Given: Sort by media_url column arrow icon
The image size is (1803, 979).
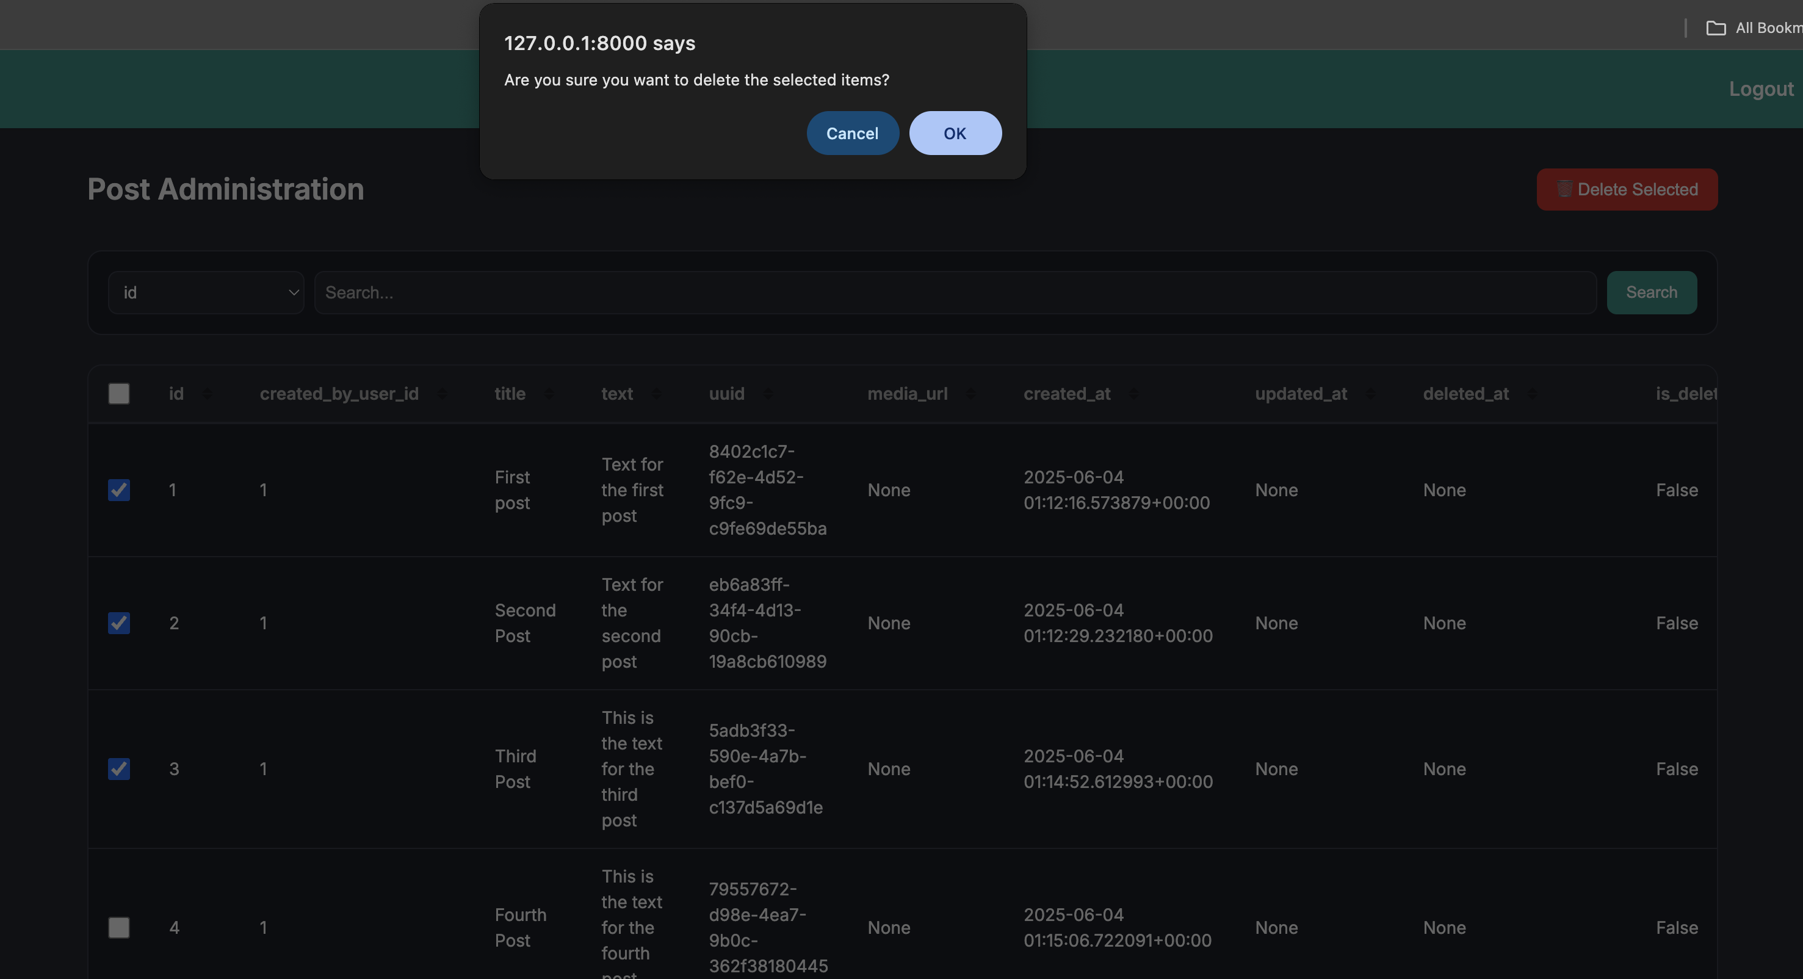Looking at the screenshot, I should [x=971, y=394].
